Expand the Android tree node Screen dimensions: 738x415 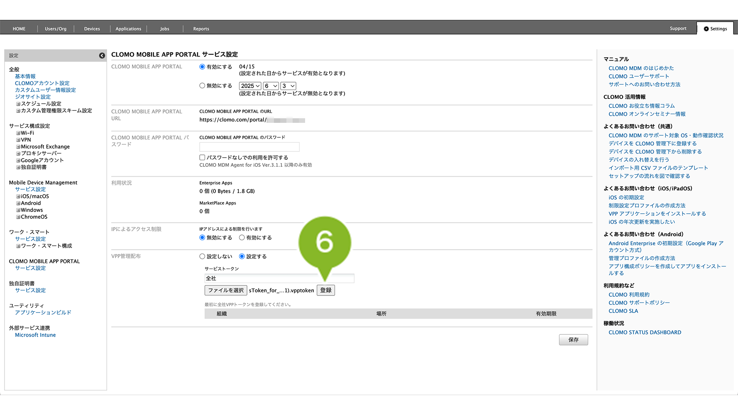point(18,203)
